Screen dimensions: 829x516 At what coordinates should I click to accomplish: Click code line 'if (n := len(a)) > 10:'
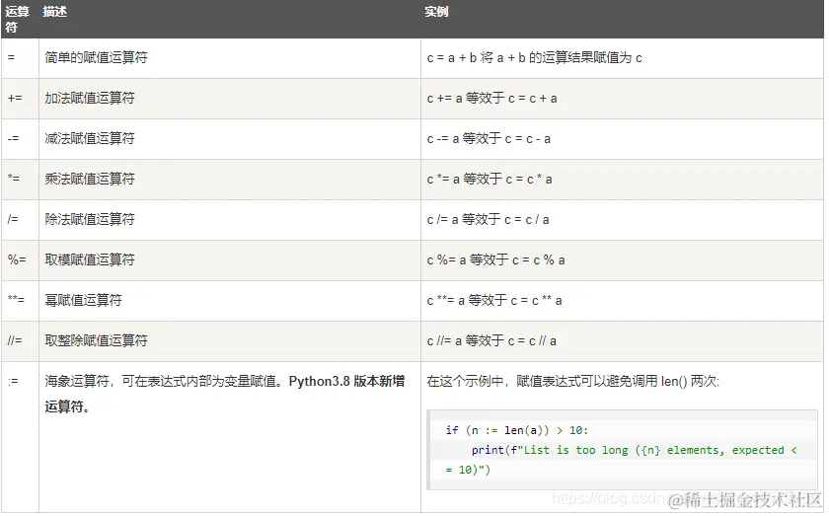(x=516, y=430)
